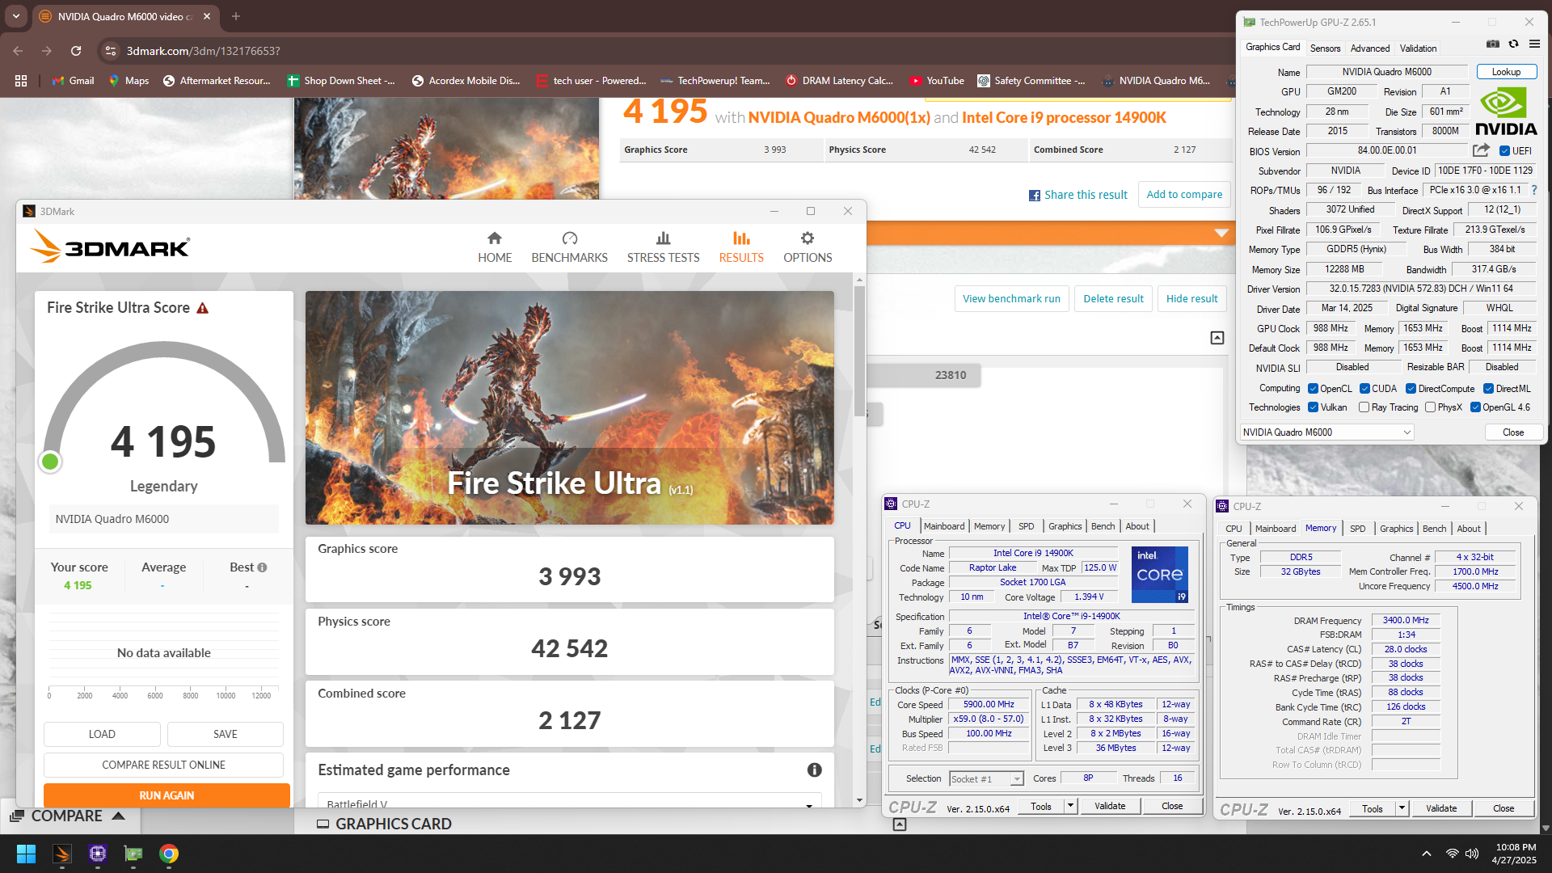Click the info icon next to Best score
This screenshot has height=873, width=1552.
pyautogui.click(x=262, y=567)
